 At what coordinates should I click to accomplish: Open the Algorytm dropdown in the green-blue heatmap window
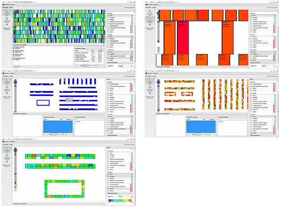coord(124,66)
